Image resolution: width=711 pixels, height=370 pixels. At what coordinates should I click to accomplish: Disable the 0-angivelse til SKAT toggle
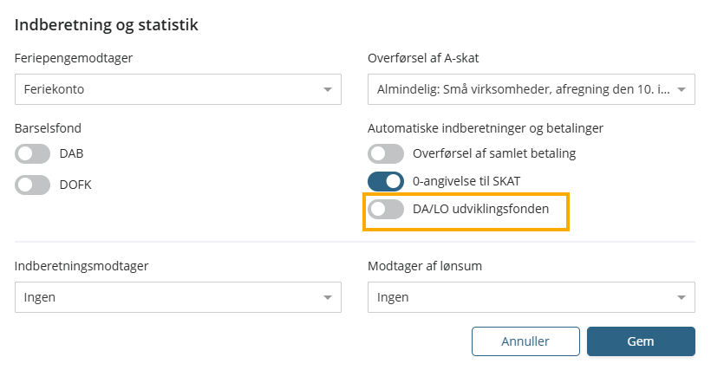click(x=386, y=181)
